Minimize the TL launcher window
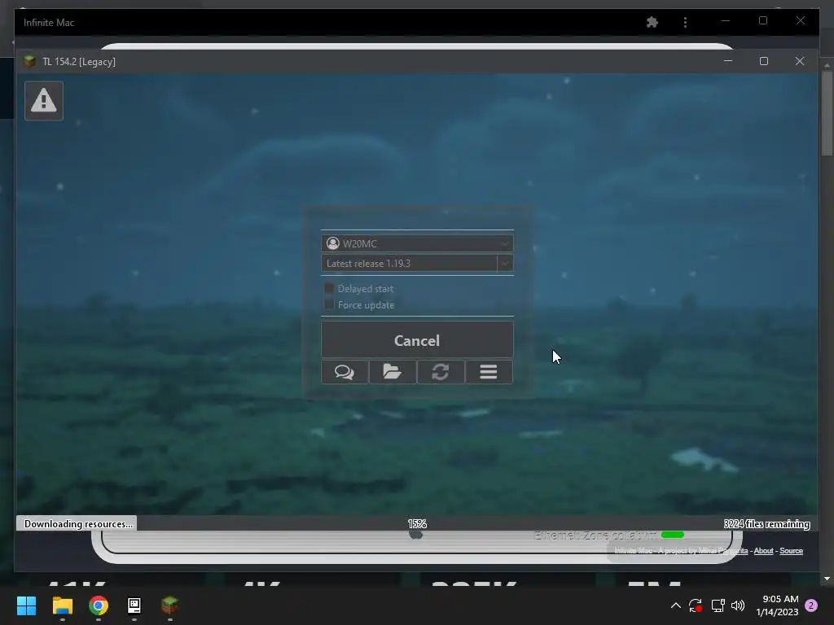 tap(728, 61)
